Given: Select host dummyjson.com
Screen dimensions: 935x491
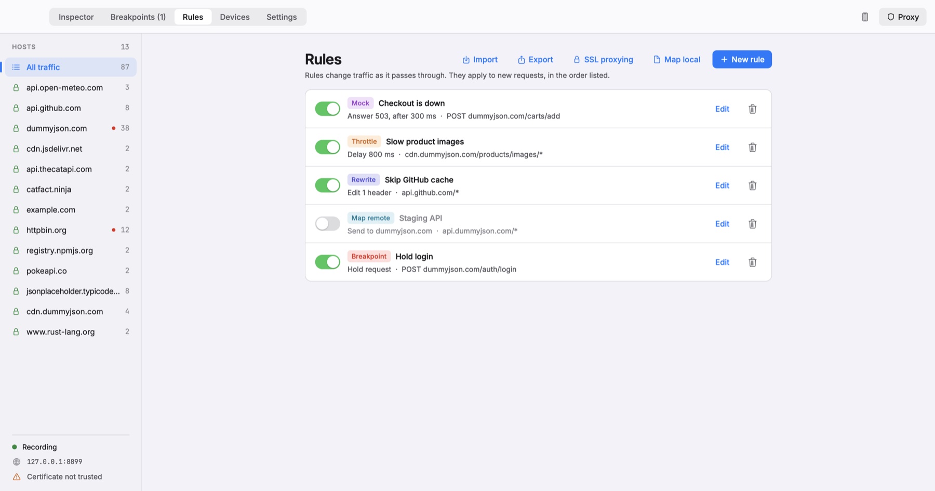Looking at the screenshot, I should (71, 128).
